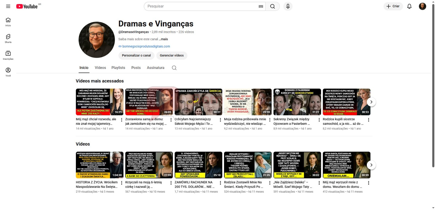Image resolution: width=435 pixels, height=210 pixels.
Task: Play the 31:35 video thumbnail
Action: click(x=248, y=165)
